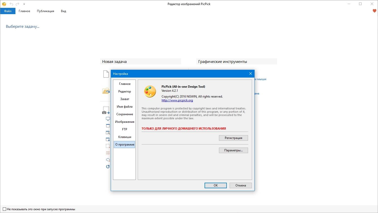The height and width of the screenshot is (213, 378).
Task: Confirm settings with the OK button
Action: pos(216,185)
